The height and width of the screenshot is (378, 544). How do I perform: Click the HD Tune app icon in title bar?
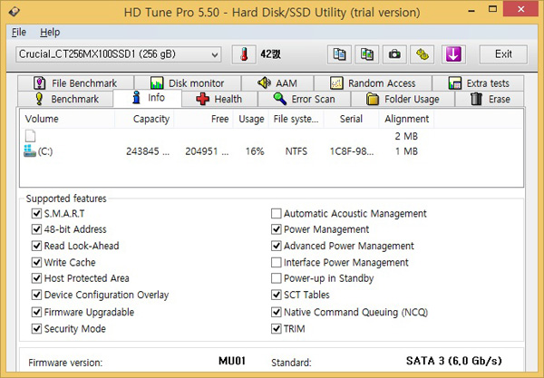pos(15,12)
